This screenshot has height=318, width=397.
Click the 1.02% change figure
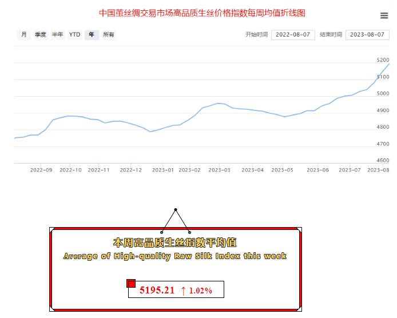click(x=201, y=291)
